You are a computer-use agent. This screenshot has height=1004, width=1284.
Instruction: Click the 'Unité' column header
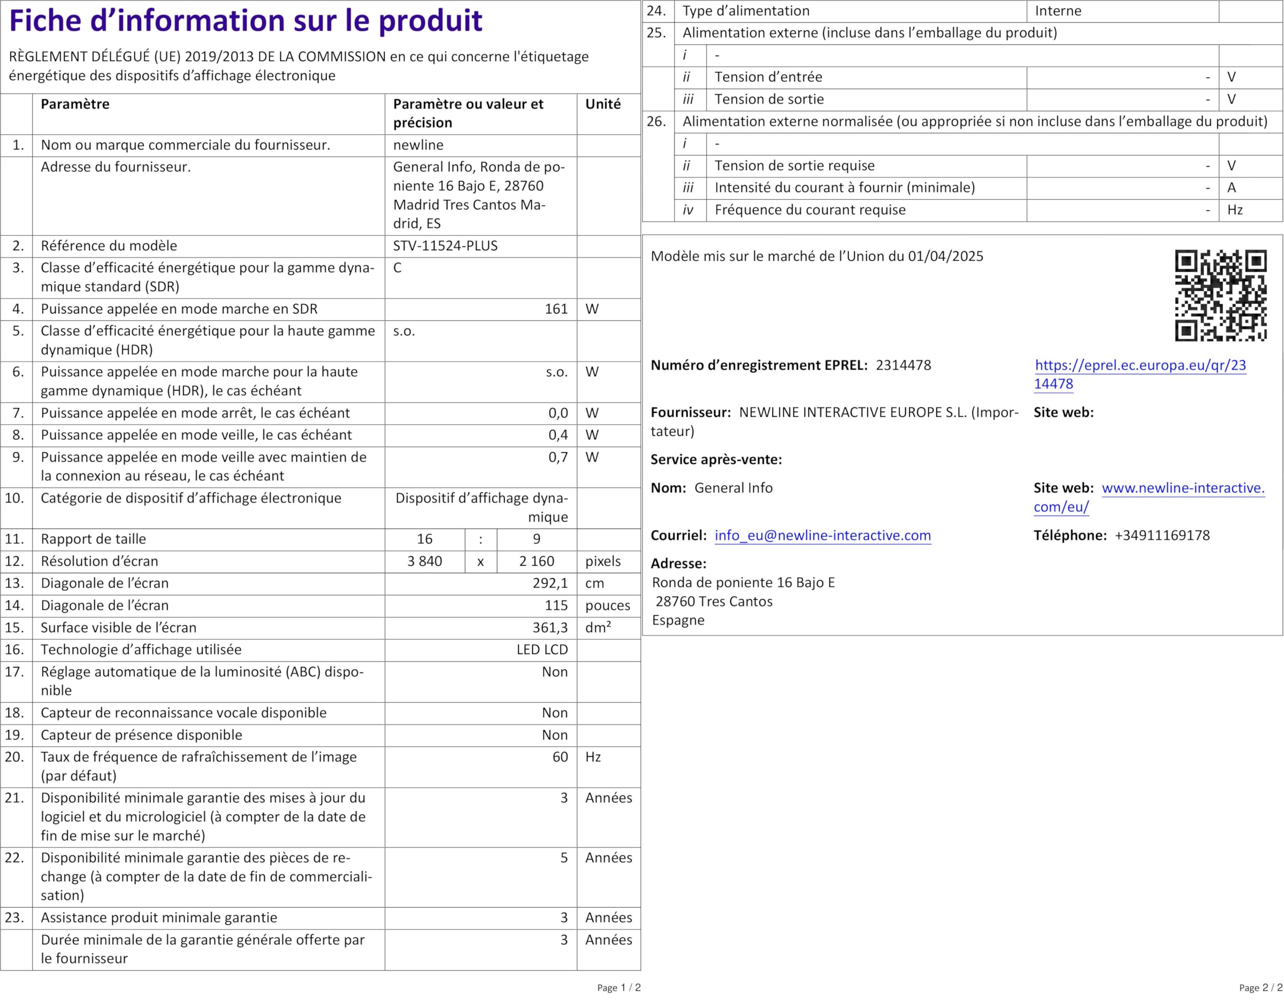click(602, 104)
